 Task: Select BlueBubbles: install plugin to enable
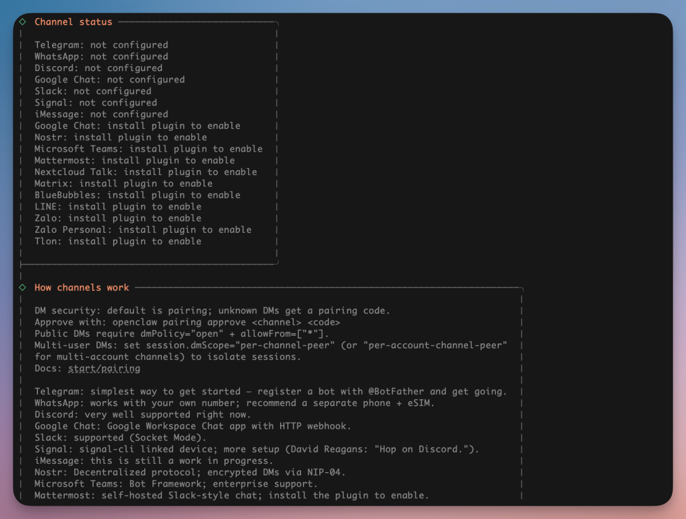(x=137, y=195)
